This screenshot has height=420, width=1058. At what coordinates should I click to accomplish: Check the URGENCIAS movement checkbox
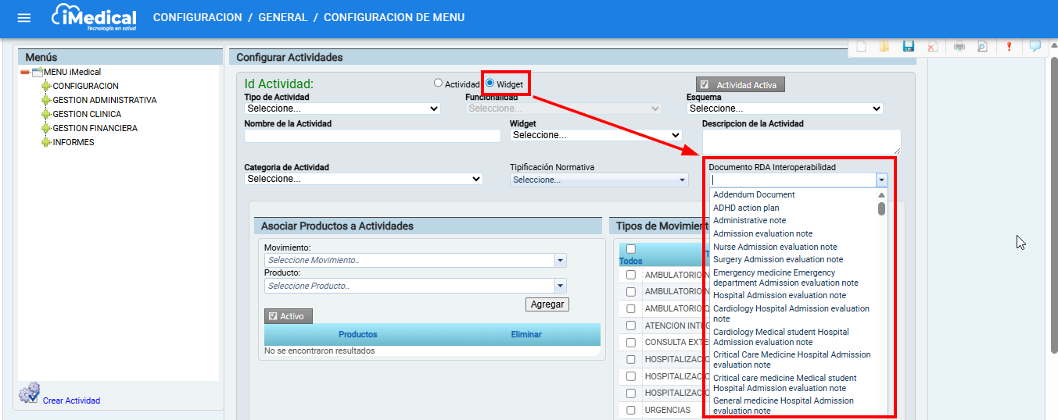click(631, 410)
